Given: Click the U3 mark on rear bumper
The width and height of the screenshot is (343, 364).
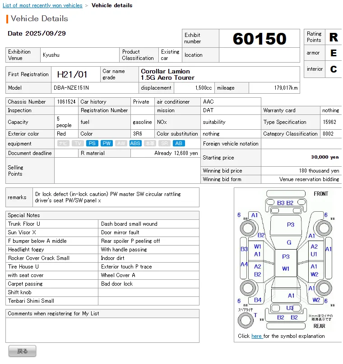Looking at the screenshot, I should [290, 308].
